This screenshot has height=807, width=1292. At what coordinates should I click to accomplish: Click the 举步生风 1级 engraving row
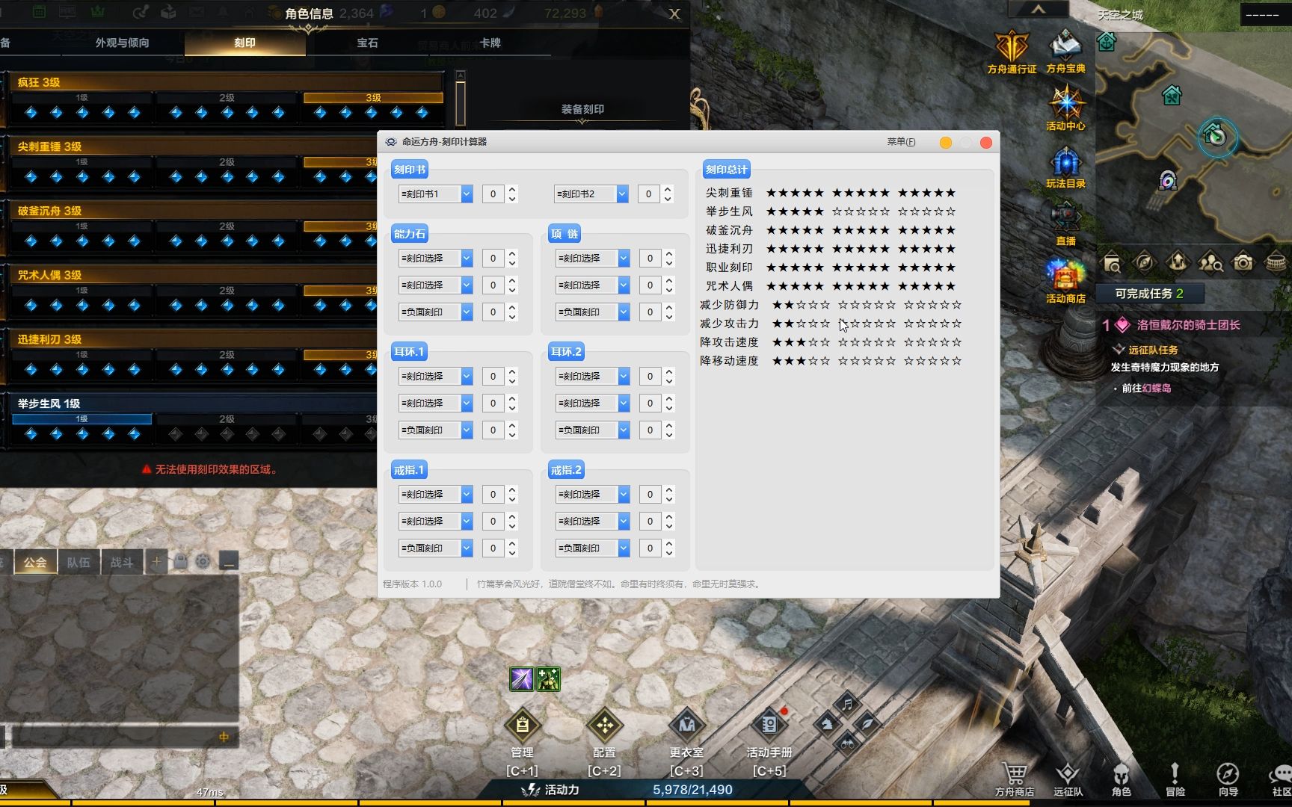tap(191, 420)
